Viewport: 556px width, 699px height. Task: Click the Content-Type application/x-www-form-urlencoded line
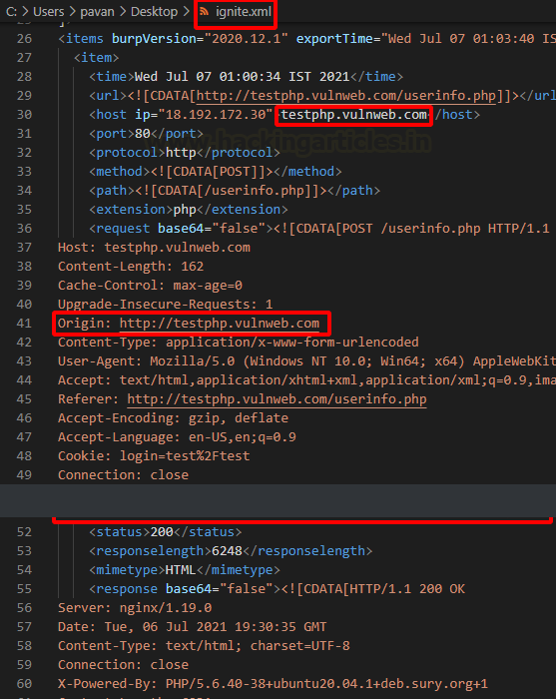239,342
